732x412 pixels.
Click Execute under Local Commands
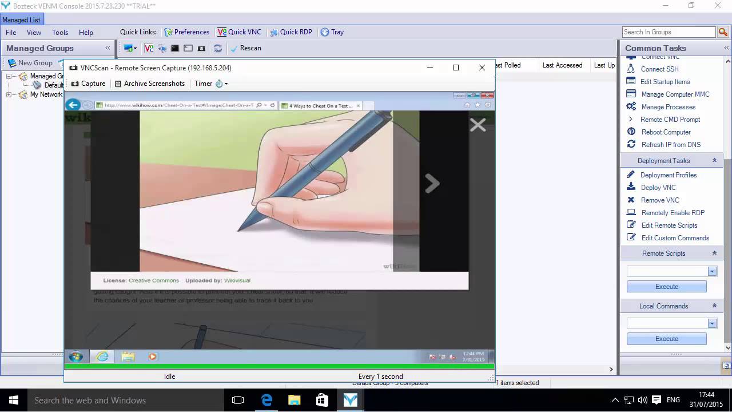pyautogui.click(x=667, y=339)
